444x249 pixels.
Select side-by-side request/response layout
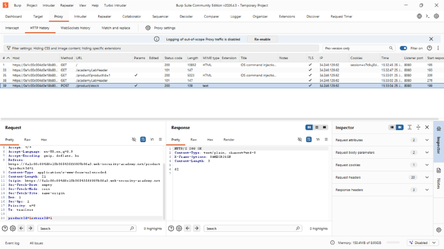click(x=309, y=127)
